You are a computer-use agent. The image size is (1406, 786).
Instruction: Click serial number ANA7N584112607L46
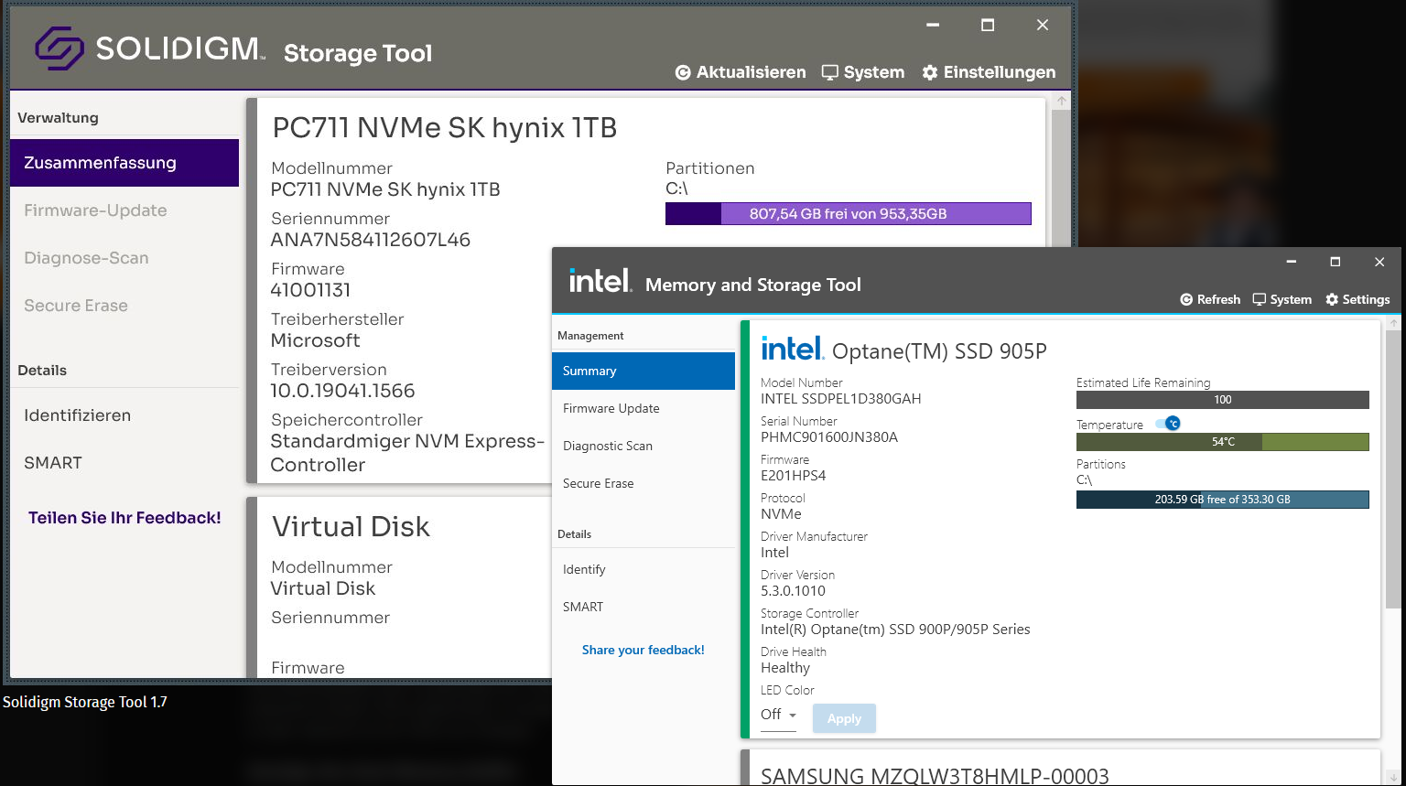pyautogui.click(x=371, y=240)
